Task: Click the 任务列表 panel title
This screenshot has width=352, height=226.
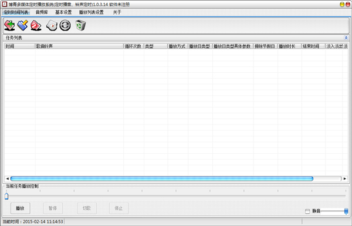Action: click(14, 38)
